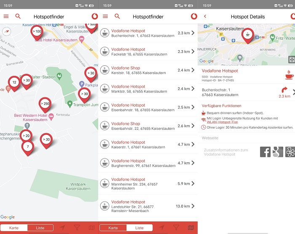The width and height of the screenshot is (295, 234).
Task: Select 'Marktstr. 58, 67655 Kaiserslautern' address text
Action: click(139, 91)
